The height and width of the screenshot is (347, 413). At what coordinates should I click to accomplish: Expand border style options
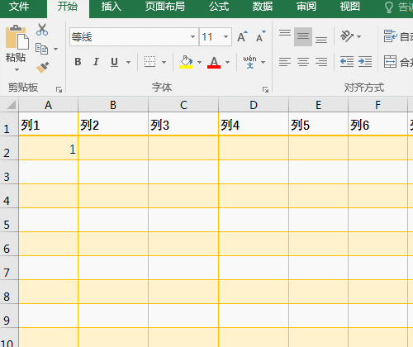164,62
